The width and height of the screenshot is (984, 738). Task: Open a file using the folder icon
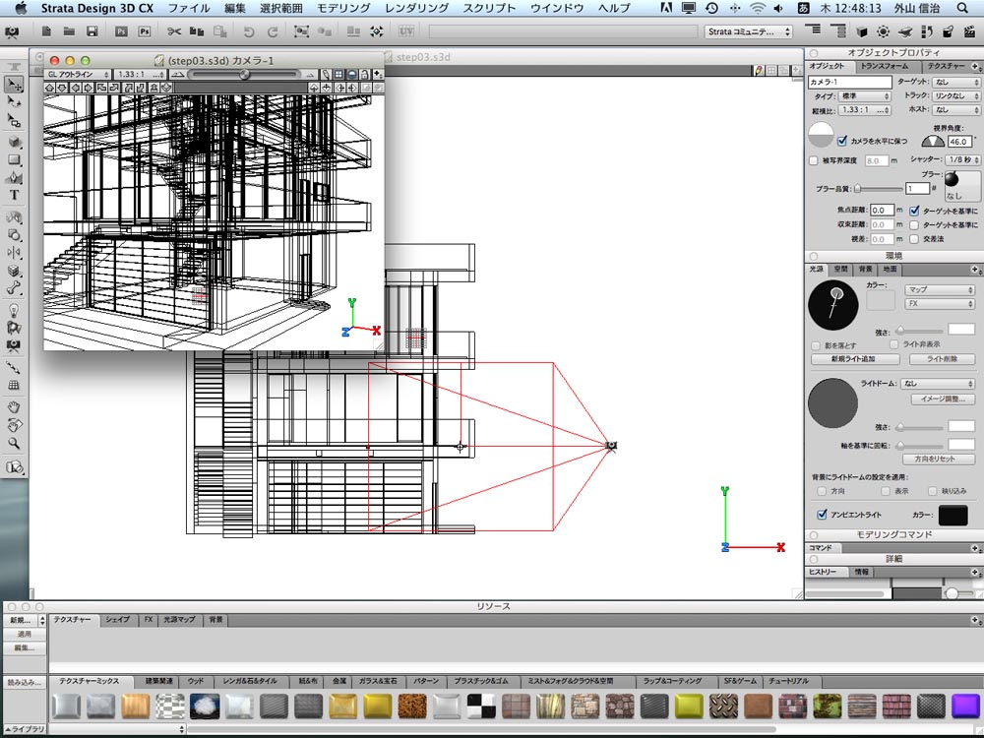69,31
